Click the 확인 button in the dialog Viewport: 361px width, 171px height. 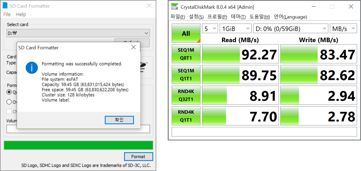pos(119,120)
